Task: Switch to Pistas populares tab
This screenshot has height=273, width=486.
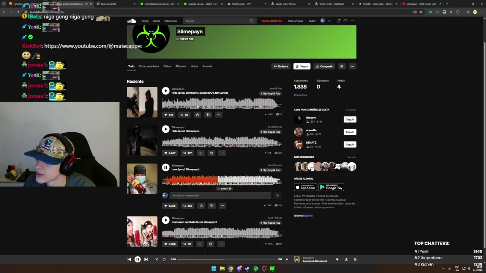Action: pos(149,66)
